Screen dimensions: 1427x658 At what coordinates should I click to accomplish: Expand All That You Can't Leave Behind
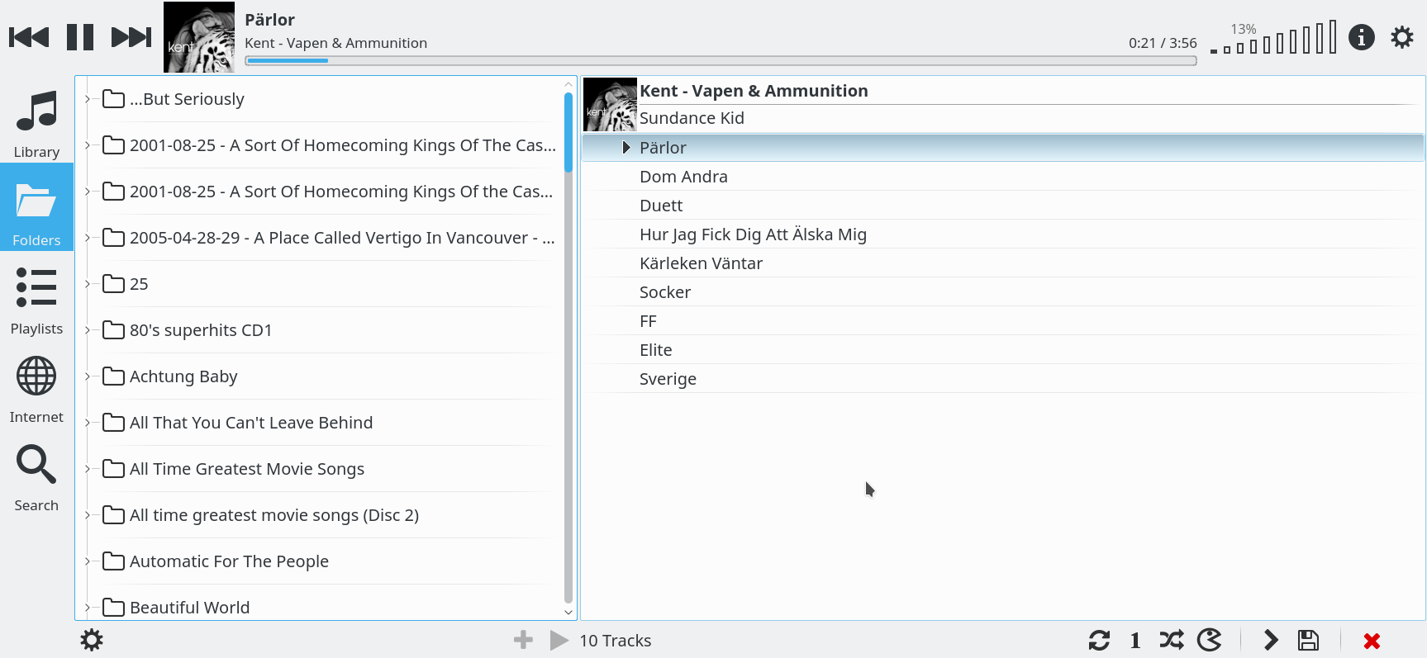pyautogui.click(x=87, y=423)
